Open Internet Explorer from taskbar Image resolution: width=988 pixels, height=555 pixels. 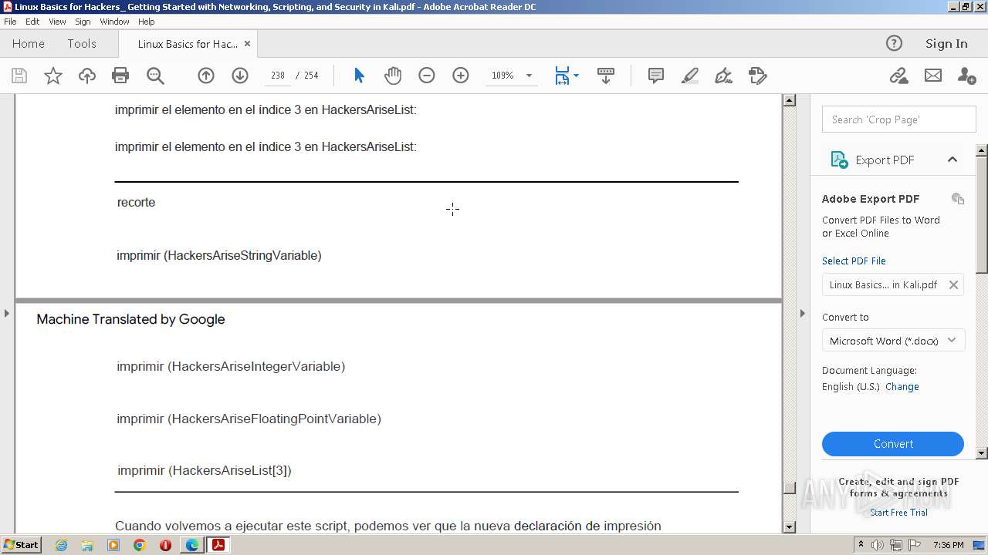point(61,545)
